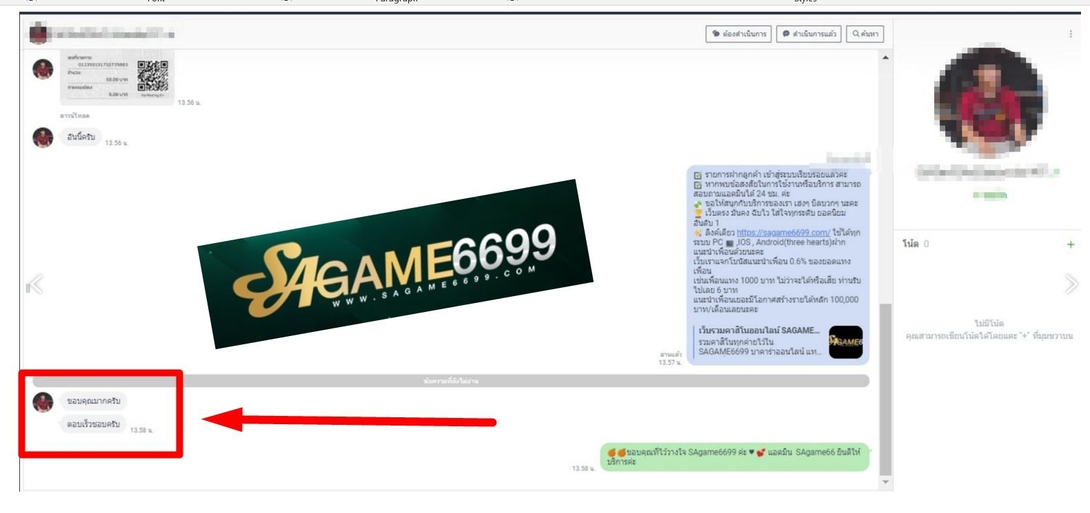Click the SAGAME link preview thumbnail icon
Image resolution: width=1090 pixels, height=513 pixels.
(845, 342)
